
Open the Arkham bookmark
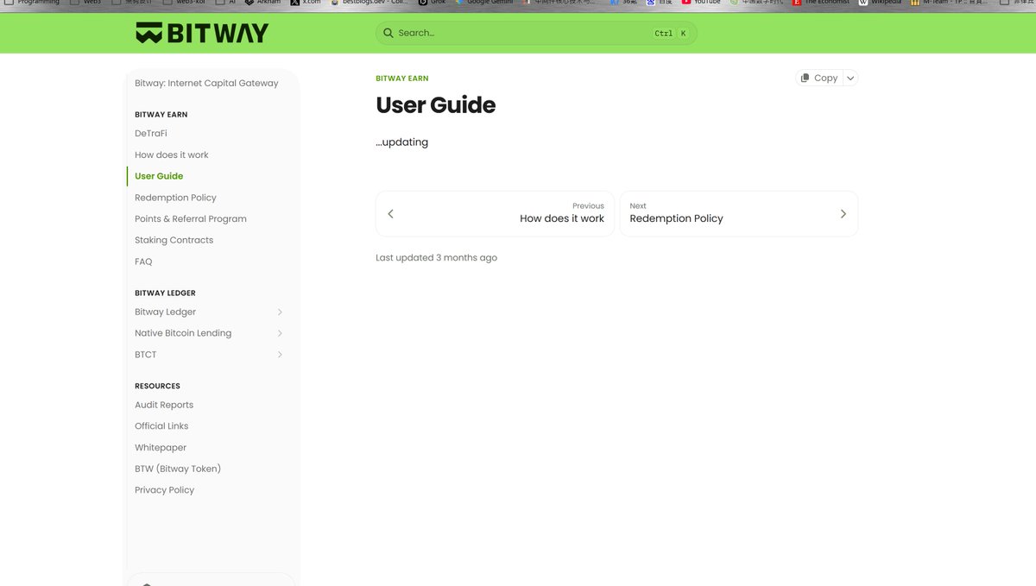tap(262, 3)
